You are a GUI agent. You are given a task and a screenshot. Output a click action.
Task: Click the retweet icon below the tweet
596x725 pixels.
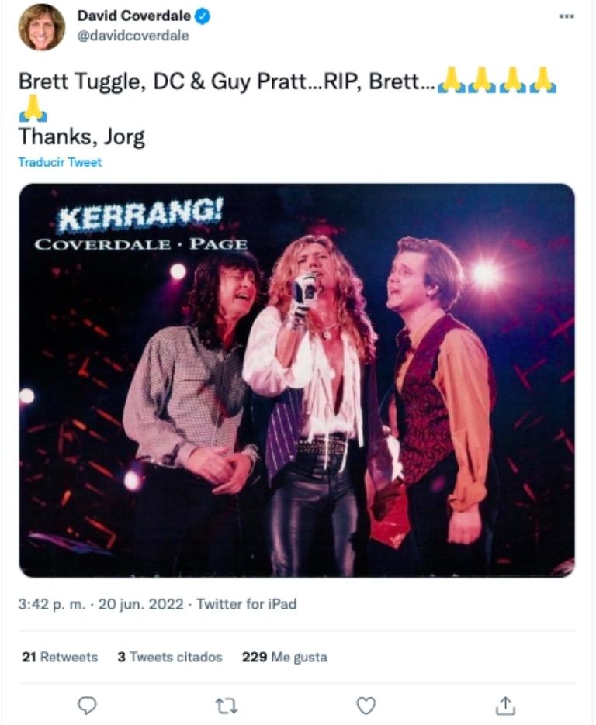pos(225,704)
